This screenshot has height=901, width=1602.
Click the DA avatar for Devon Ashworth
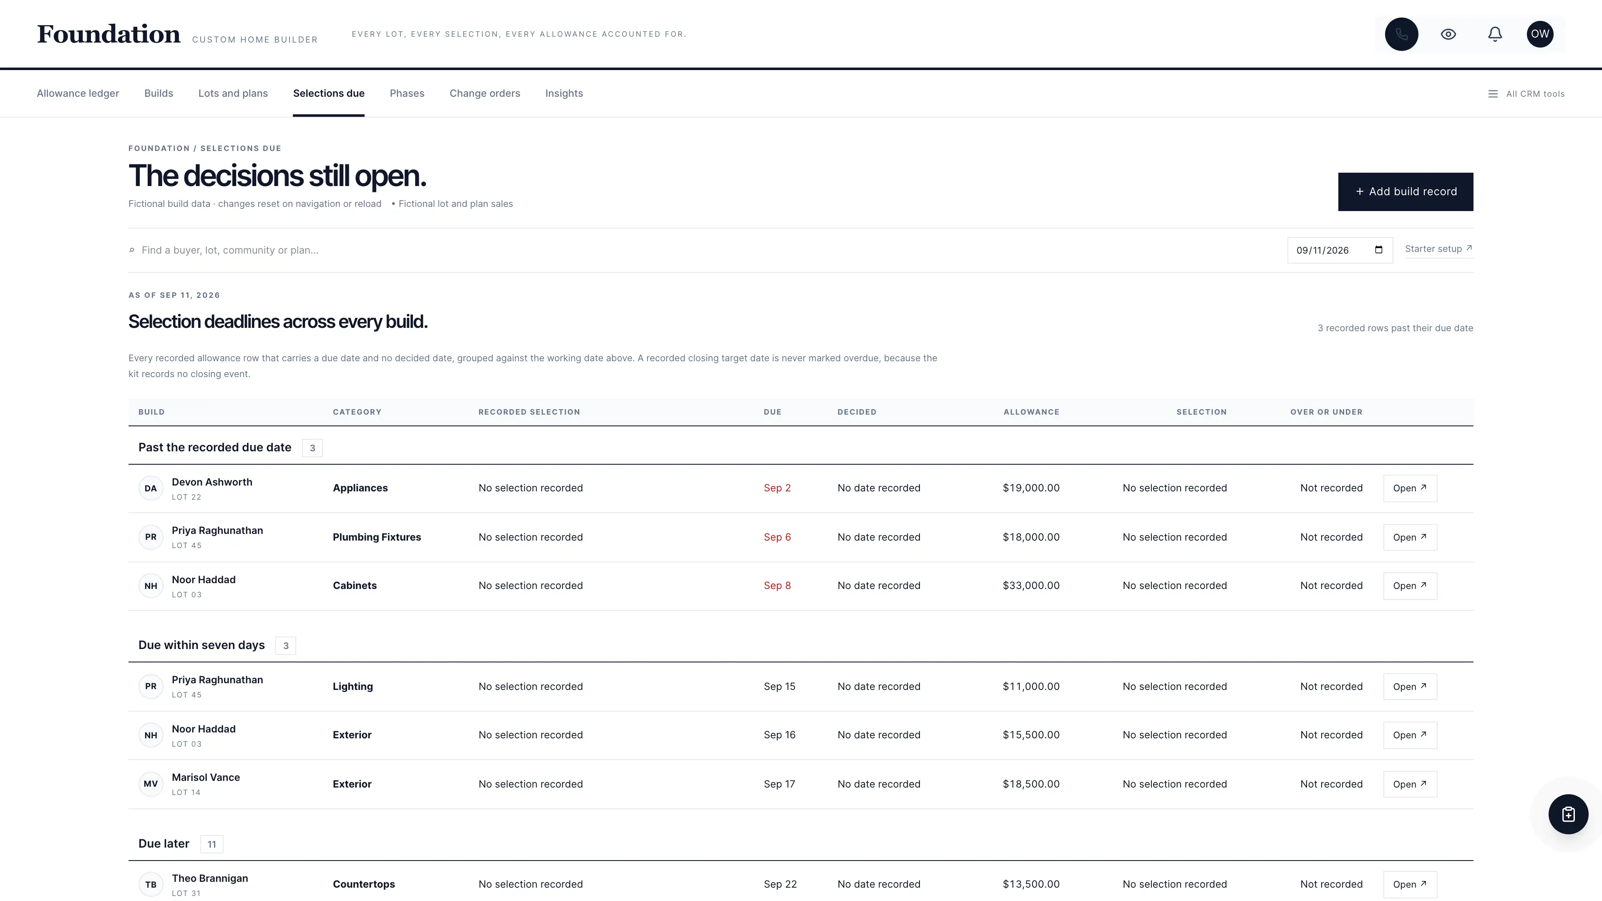[x=151, y=488]
